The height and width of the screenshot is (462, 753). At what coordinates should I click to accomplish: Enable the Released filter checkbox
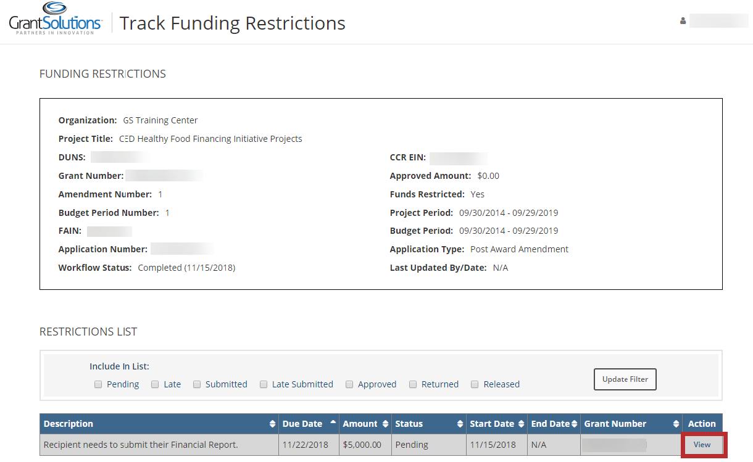coord(475,384)
